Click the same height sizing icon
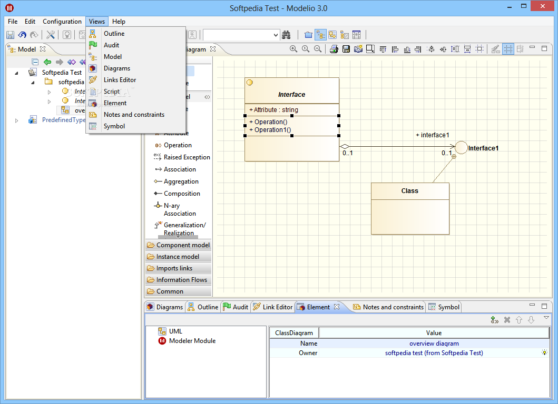The height and width of the screenshot is (404, 558). pyautogui.click(x=455, y=49)
